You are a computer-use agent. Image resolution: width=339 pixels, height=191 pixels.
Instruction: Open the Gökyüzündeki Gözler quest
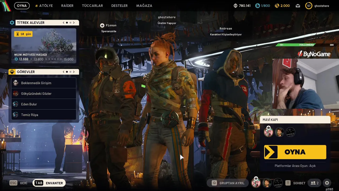pyautogui.click(x=44, y=94)
